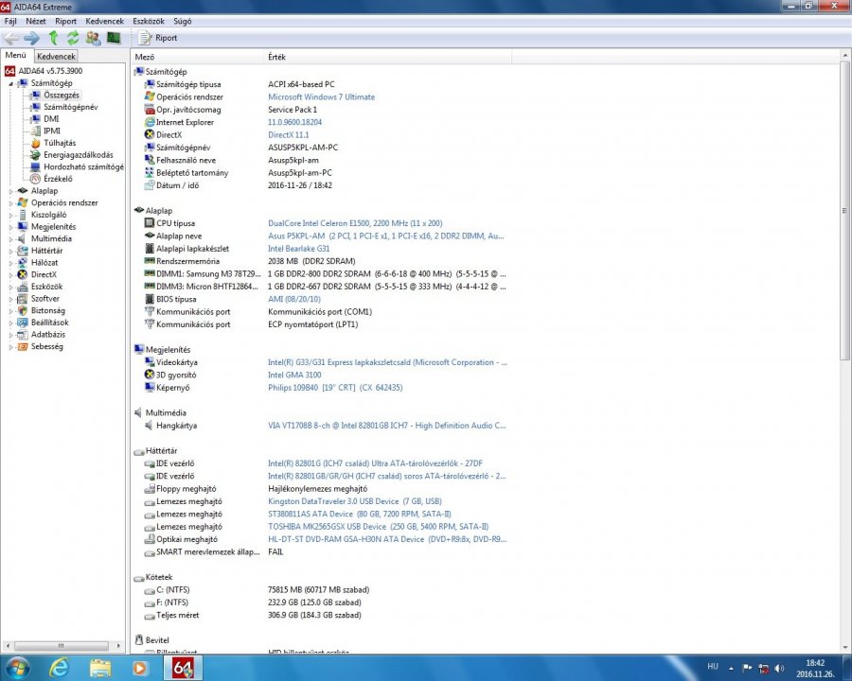Launch Internet Explorer from the taskbar
The image size is (852, 681).
59,668
